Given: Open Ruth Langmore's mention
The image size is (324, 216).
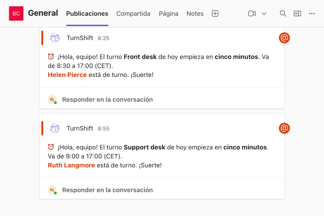Looking at the screenshot, I should [71, 165].
